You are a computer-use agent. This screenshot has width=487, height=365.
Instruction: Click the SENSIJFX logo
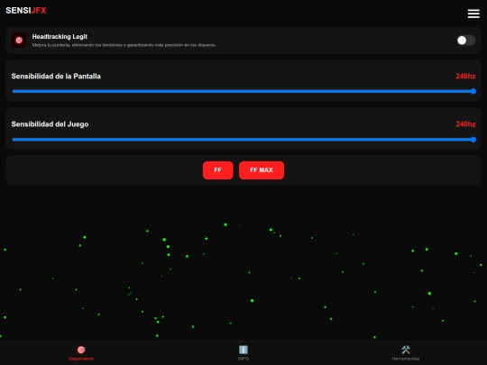click(x=26, y=11)
